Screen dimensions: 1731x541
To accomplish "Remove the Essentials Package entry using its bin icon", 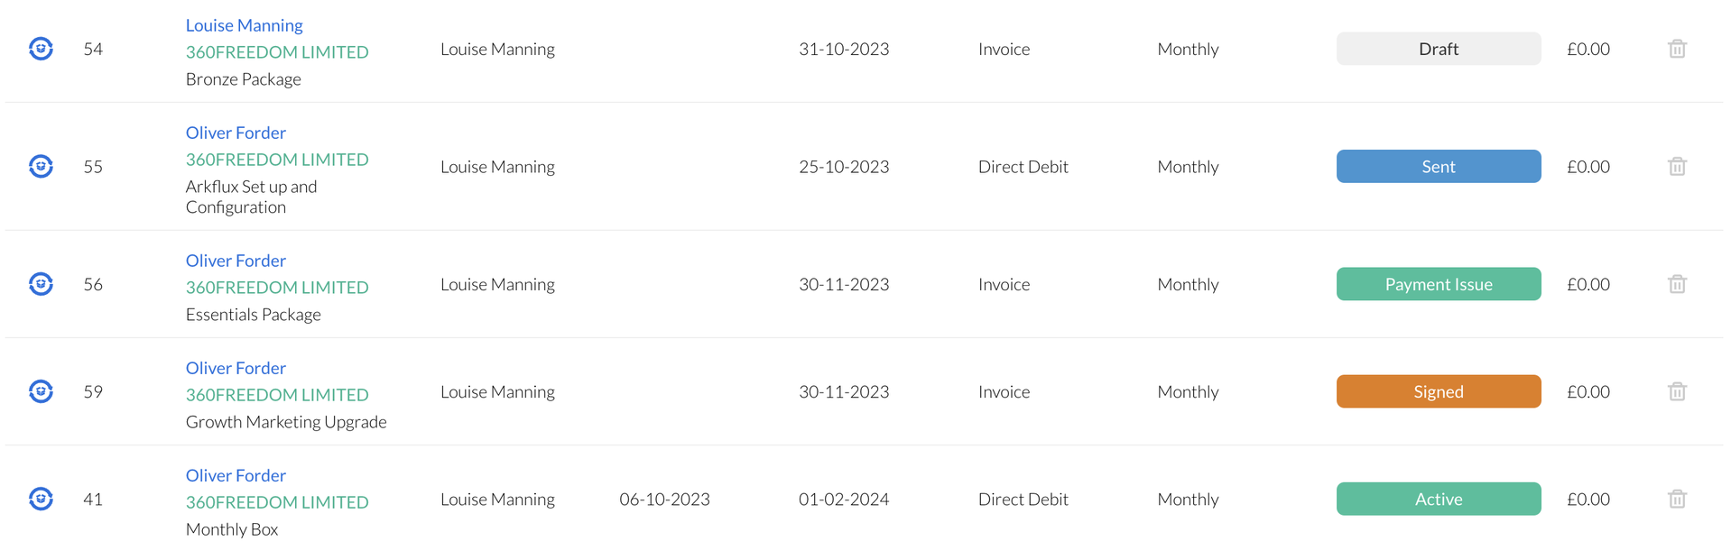I will pos(1677,284).
